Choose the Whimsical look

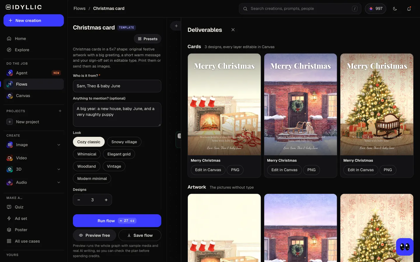coord(87,154)
